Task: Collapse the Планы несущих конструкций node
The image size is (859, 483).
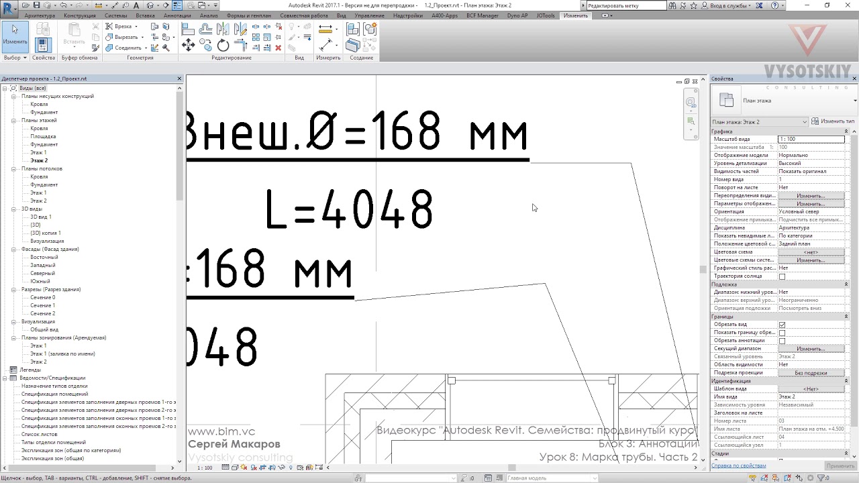Action: pos(13,97)
